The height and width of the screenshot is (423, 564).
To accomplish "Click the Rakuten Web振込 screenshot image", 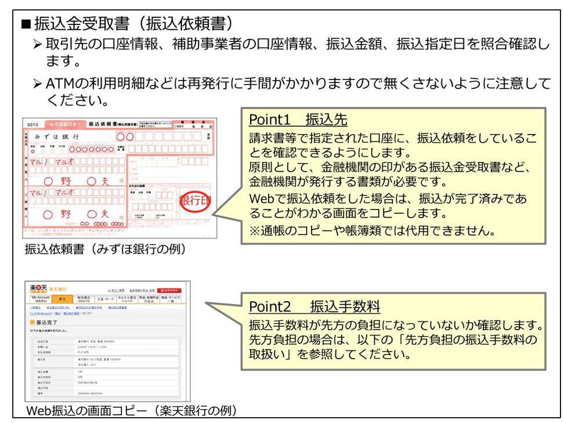I will [105, 342].
